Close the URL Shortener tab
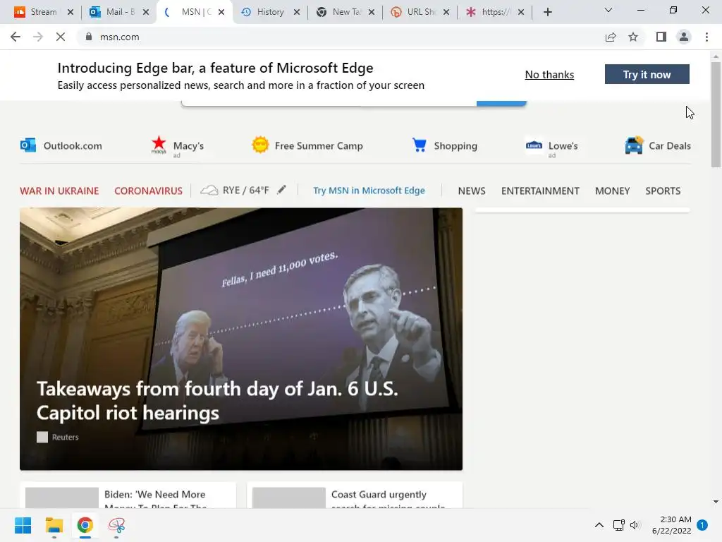 tap(446, 12)
